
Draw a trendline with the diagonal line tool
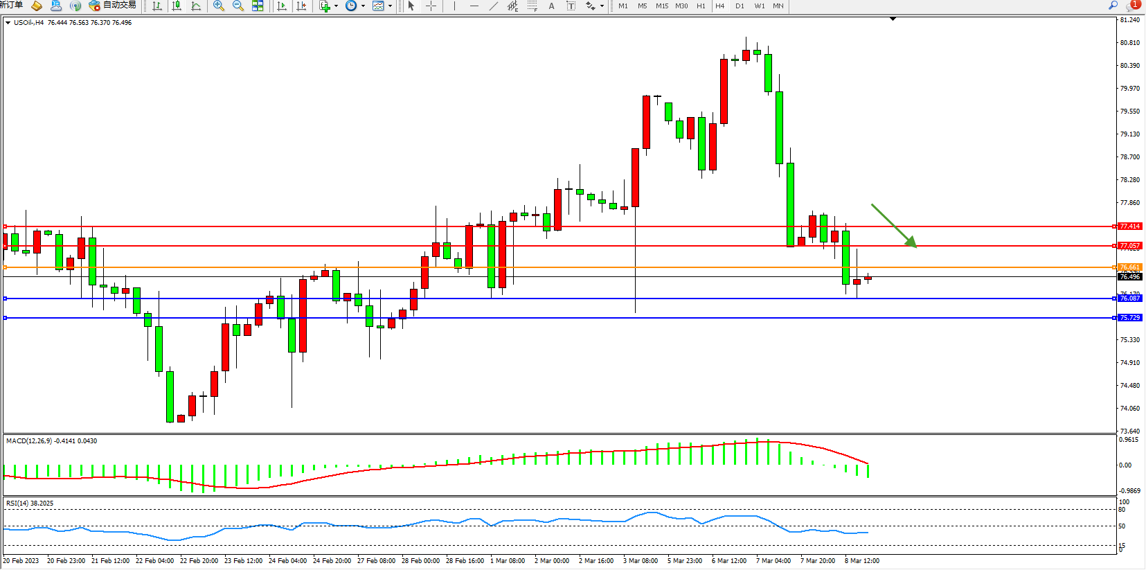(x=493, y=6)
